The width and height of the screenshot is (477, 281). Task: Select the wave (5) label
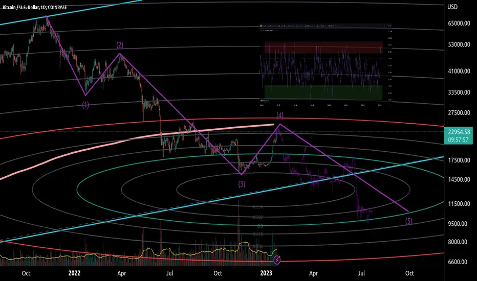click(408, 221)
